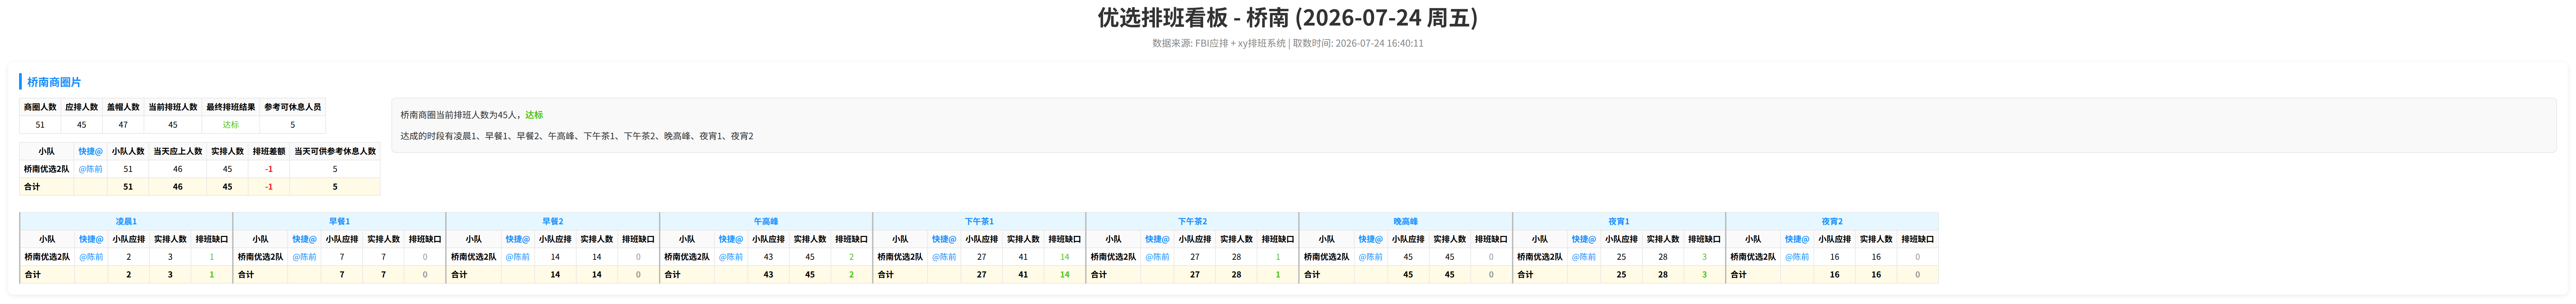Screen dimensions: 2576x304
Task: Click the red -1 in the 桥南优选2队 summary row
Action: (x=269, y=169)
